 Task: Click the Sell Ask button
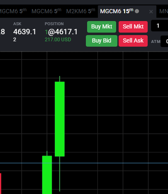(x=133, y=41)
